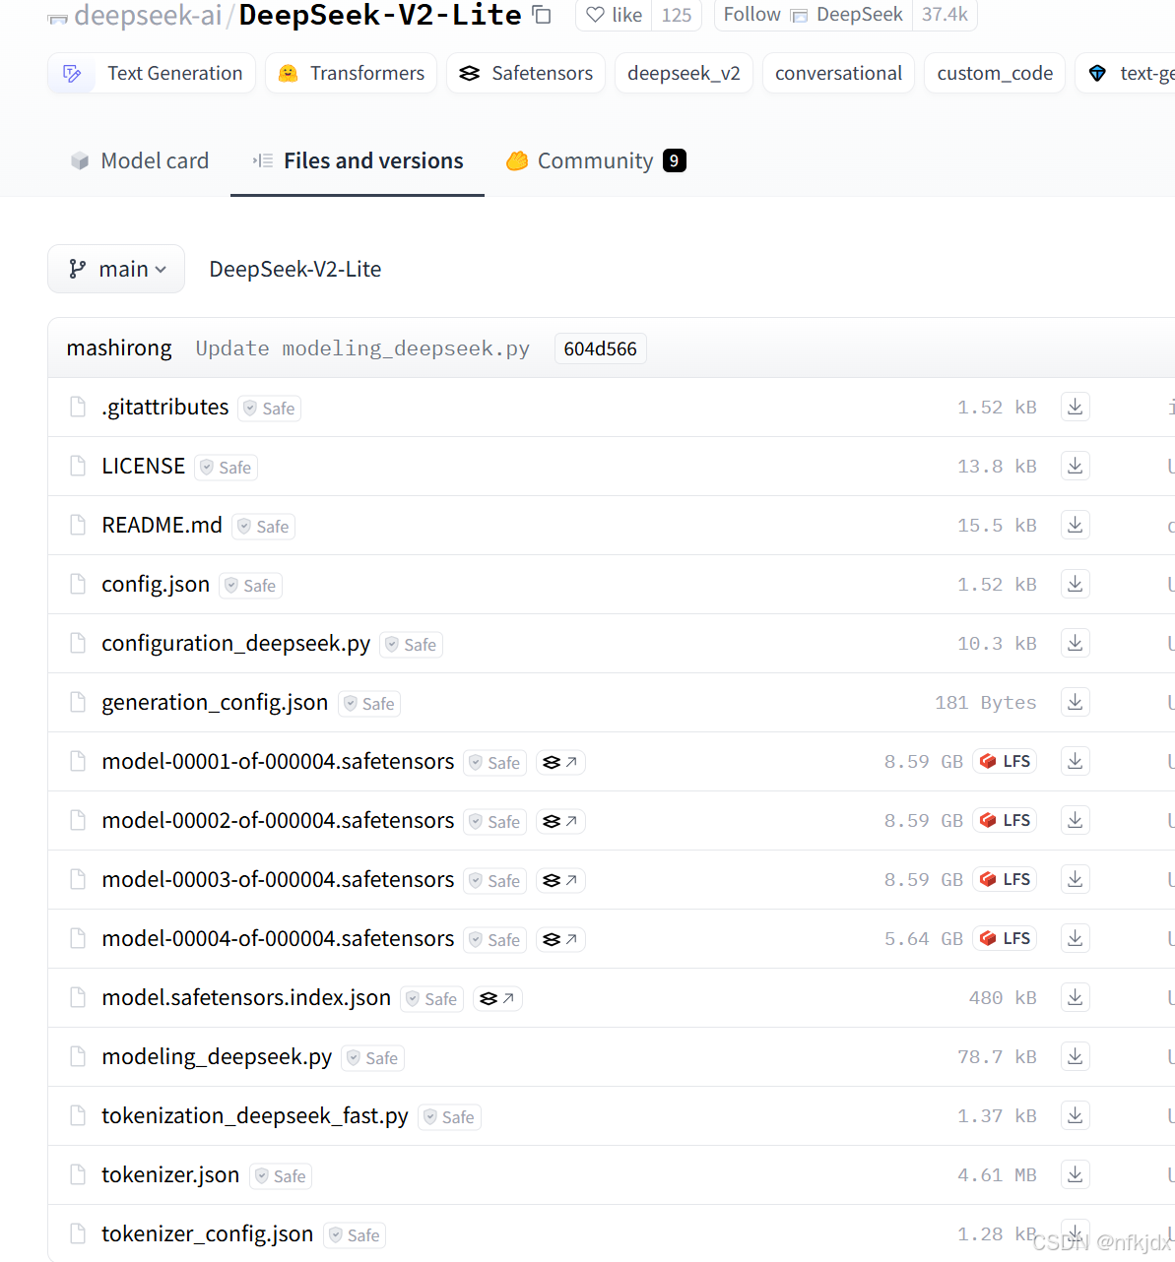Open the main branch dropdown
This screenshot has width=1175, height=1262.
[116, 269]
